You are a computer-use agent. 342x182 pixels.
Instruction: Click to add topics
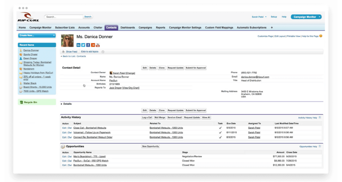[x=90, y=52]
